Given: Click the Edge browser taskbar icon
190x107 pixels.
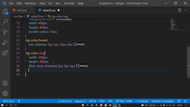Looking at the screenshot, I should (119, 105).
